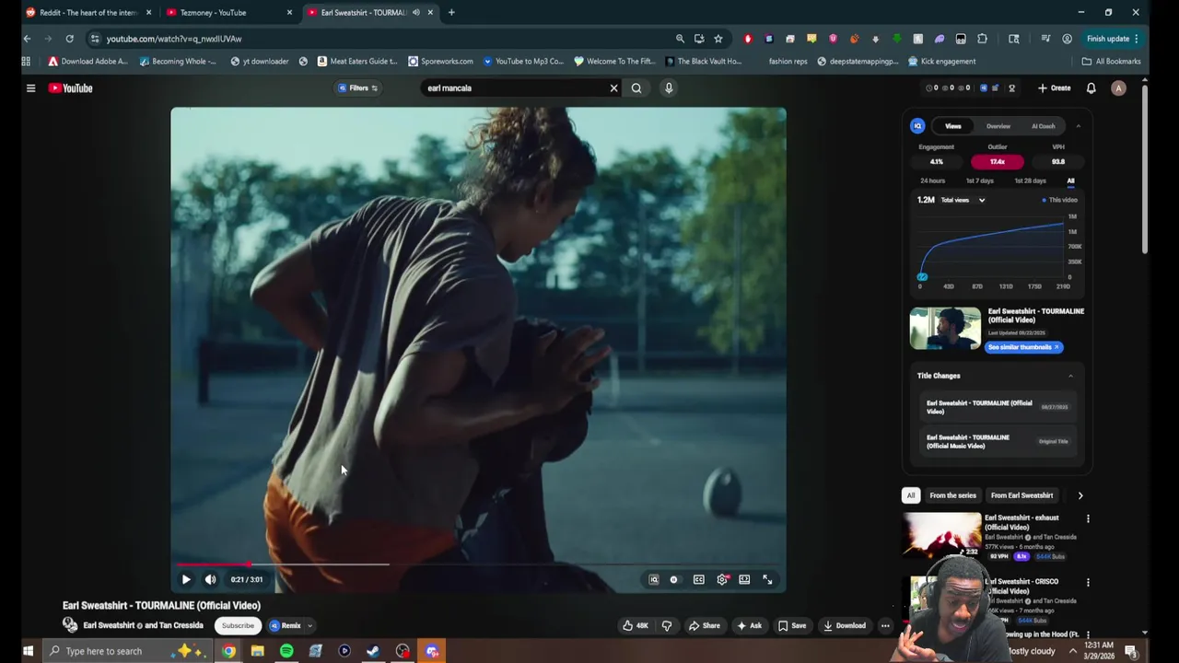Toggle closed captions on the player

[698, 579]
